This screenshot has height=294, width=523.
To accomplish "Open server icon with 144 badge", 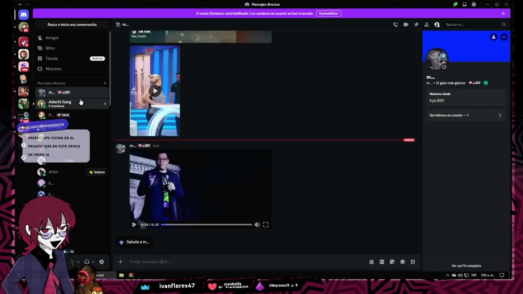I will coord(24,66).
